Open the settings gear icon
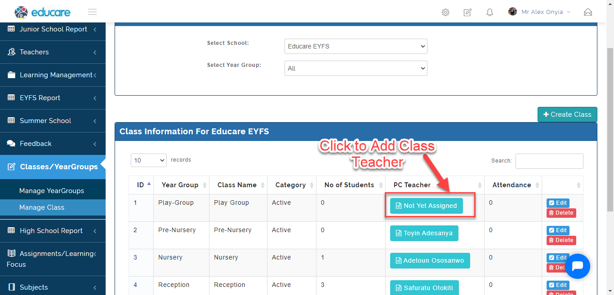This screenshot has height=295, width=614. click(445, 12)
